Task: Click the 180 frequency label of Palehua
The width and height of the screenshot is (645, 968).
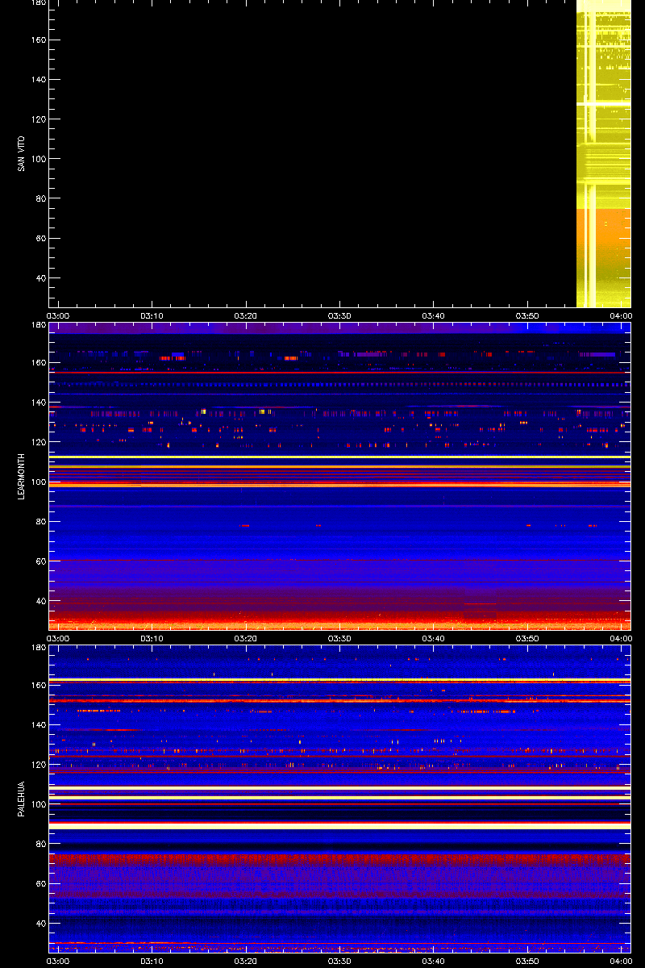Action: pyautogui.click(x=38, y=648)
